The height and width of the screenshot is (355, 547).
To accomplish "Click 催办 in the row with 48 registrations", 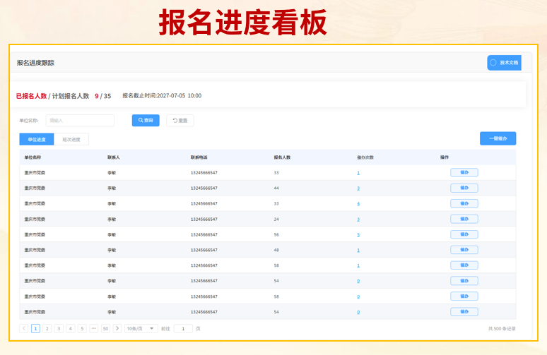I will click(464, 250).
